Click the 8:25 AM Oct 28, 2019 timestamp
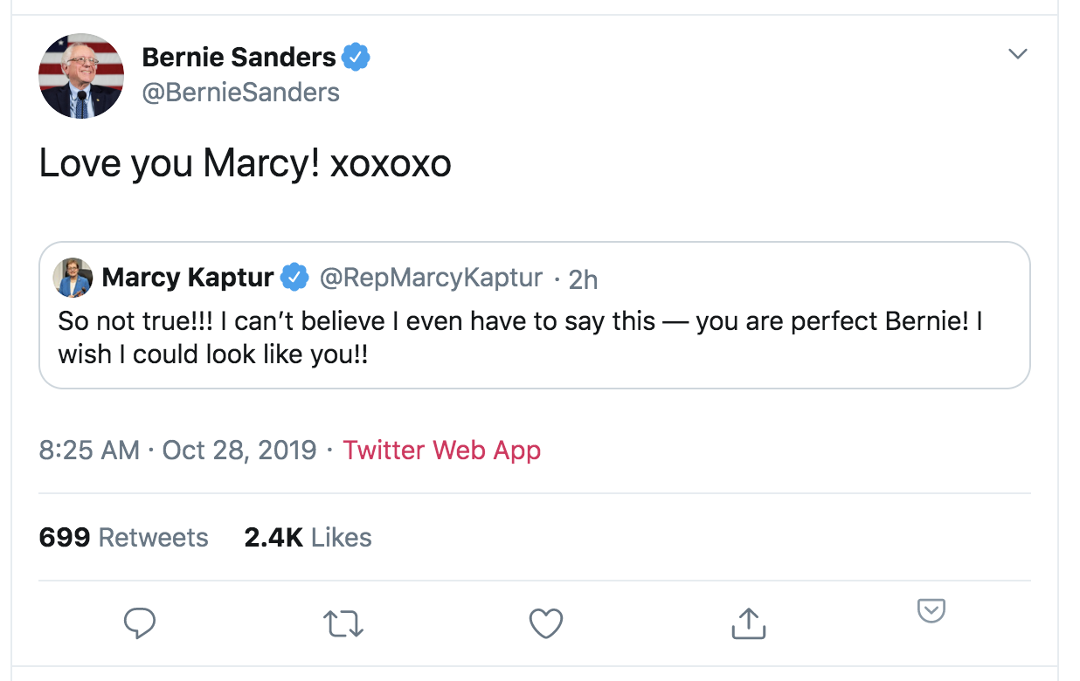Image resolution: width=1080 pixels, height=681 pixels. (177, 450)
